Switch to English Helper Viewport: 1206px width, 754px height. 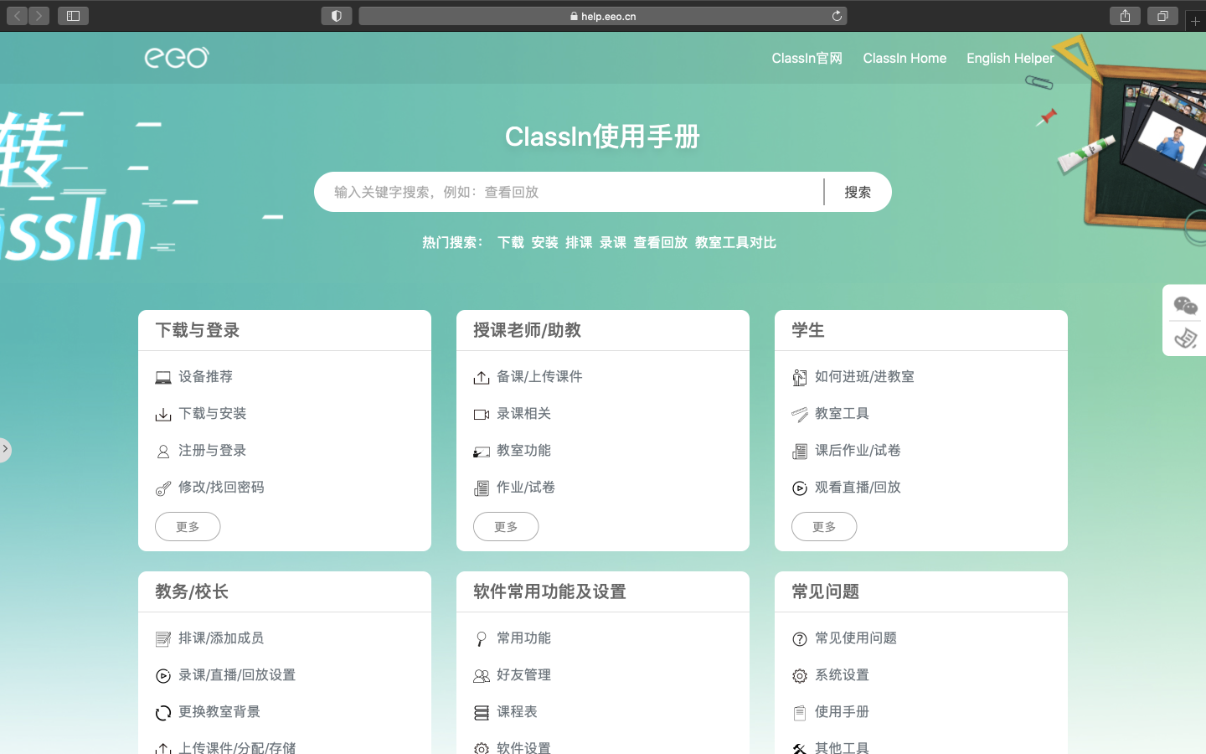[x=1010, y=58]
